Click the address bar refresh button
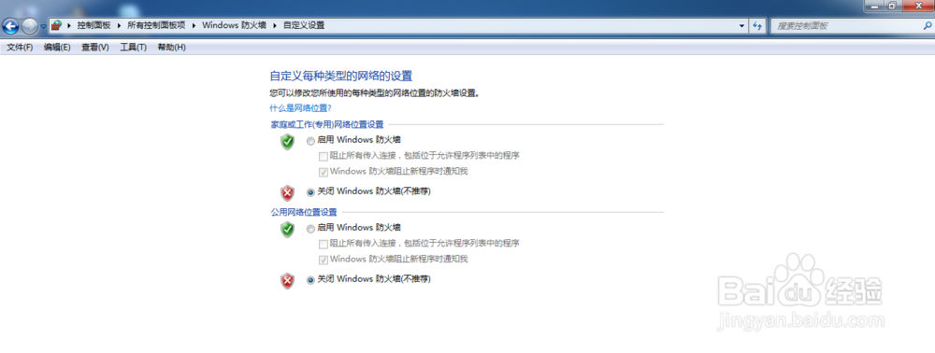The image size is (935, 353). [757, 25]
